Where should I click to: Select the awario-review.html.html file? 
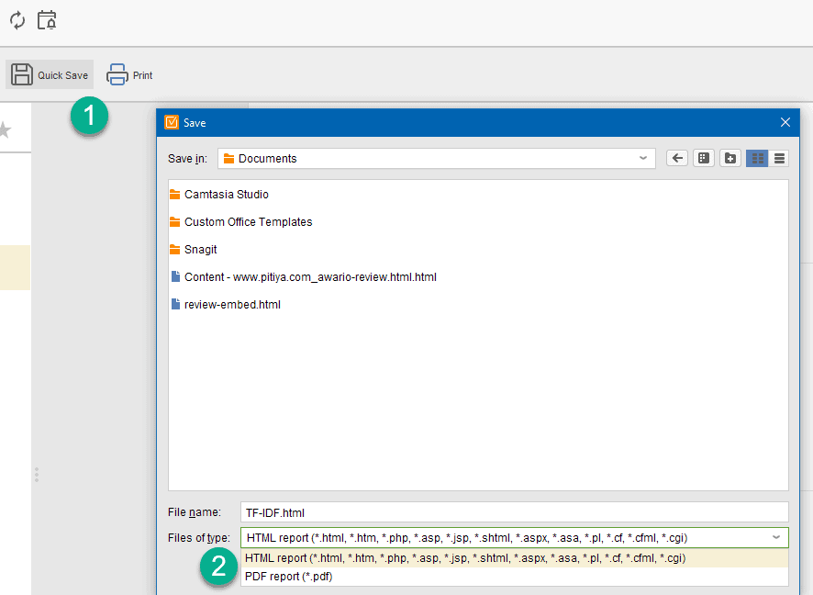tap(304, 277)
